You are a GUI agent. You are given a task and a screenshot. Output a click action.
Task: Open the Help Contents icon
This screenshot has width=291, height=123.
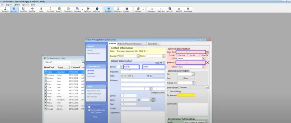tap(97, 10)
